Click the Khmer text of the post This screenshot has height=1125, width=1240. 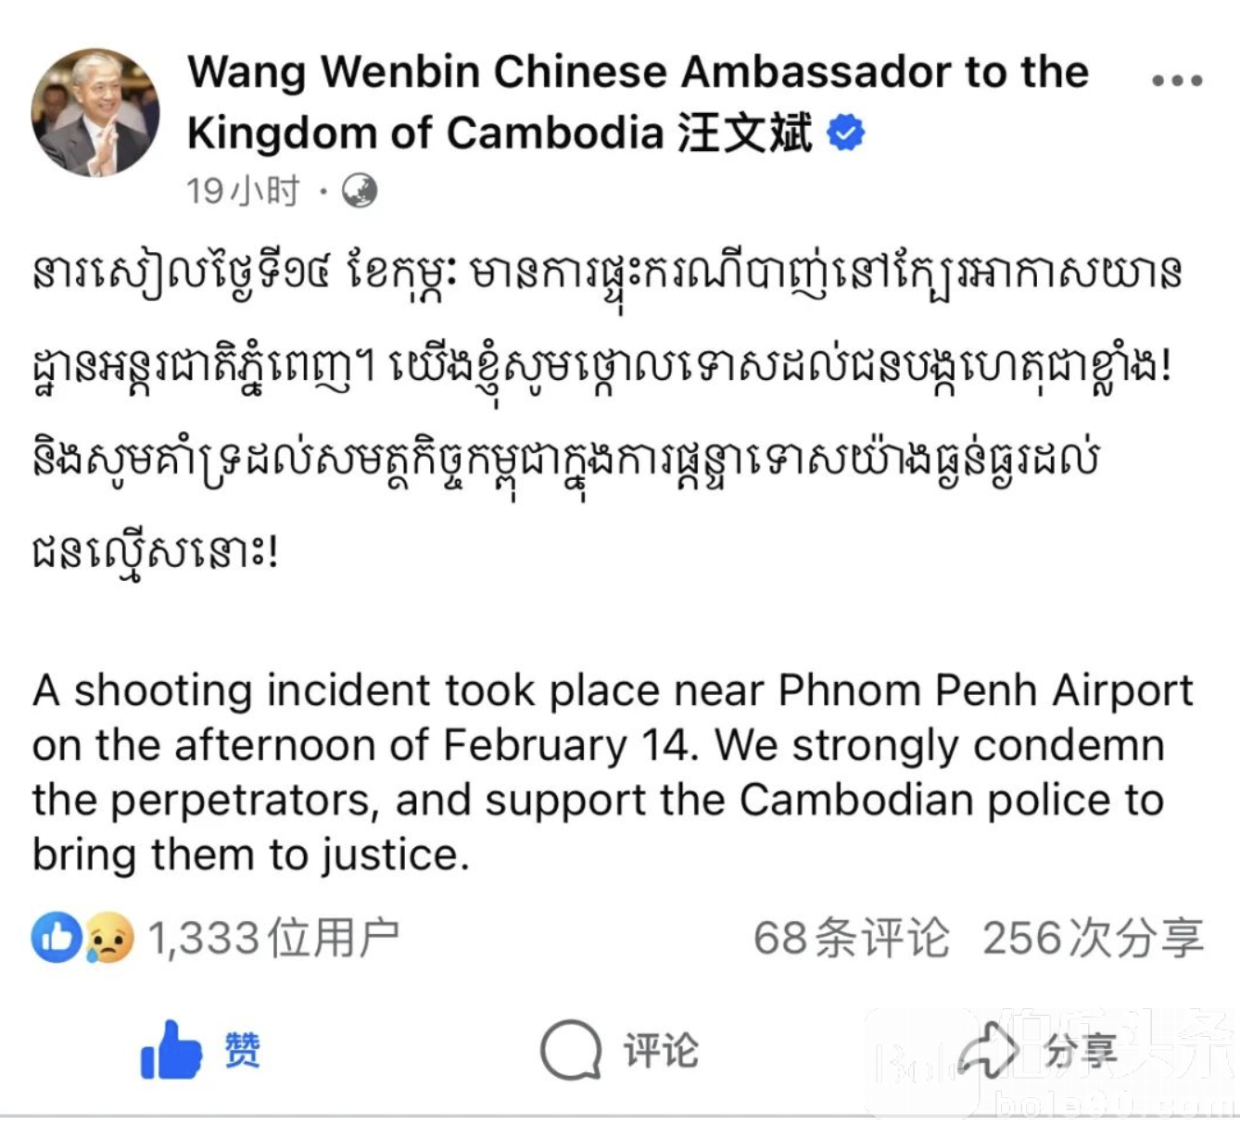coord(607,413)
